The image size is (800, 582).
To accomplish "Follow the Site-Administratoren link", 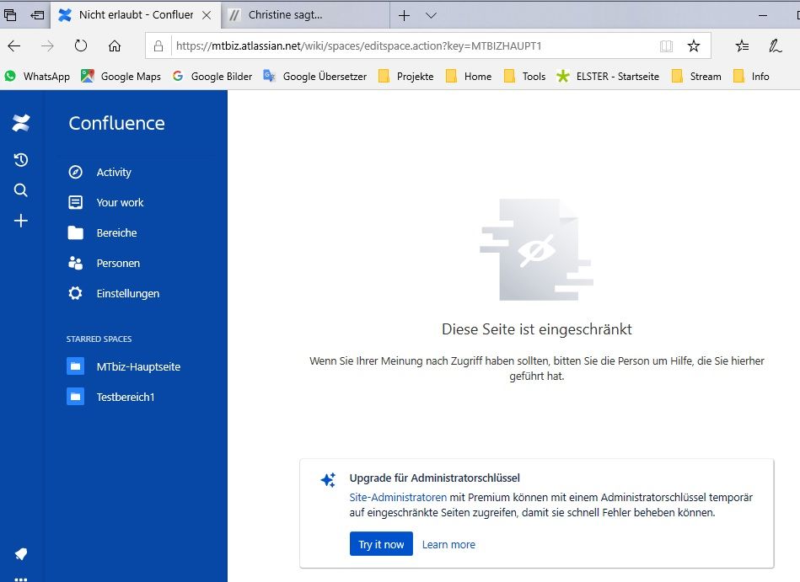I will point(398,497).
